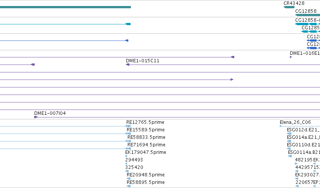Select the DME1-015C11 clone arrow marker

(127, 65)
